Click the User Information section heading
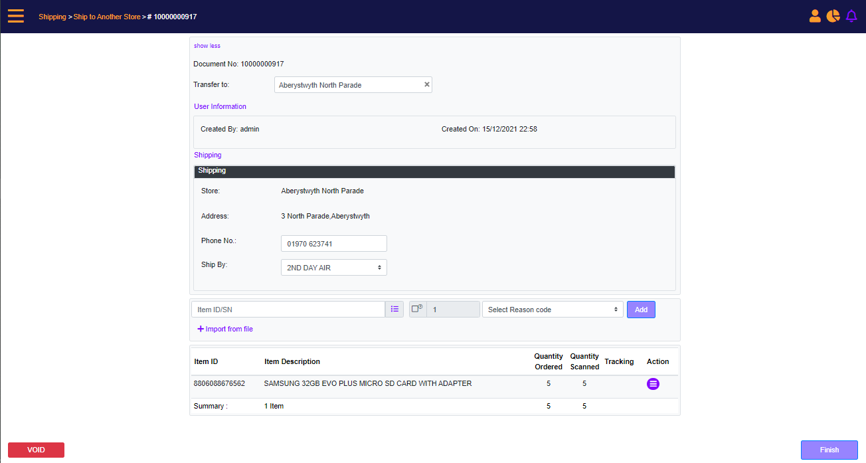The height and width of the screenshot is (463, 866). (220, 106)
